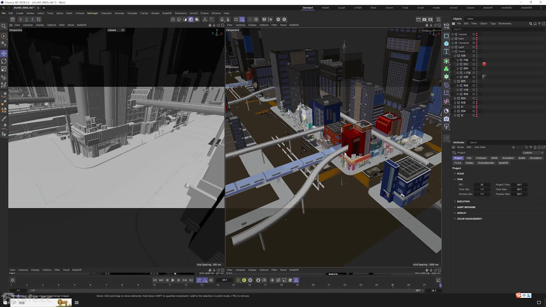Open the Render menu
The height and width of the screenshot is (307, 546).
point(155,13)
